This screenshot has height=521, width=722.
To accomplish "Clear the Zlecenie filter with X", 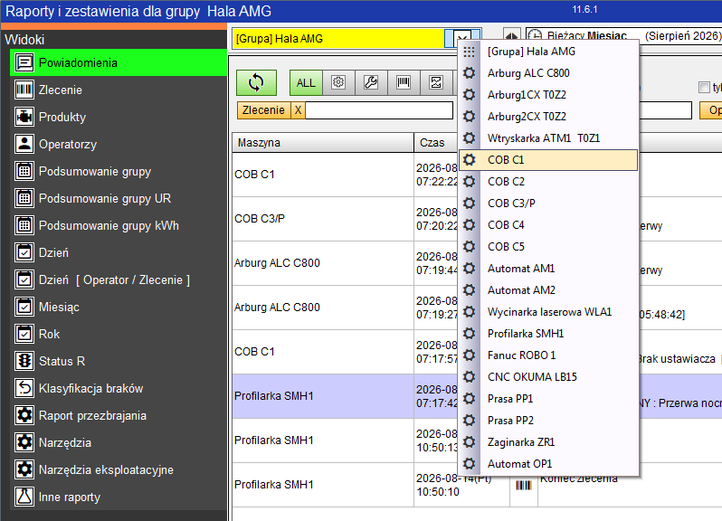I will click(x=299, y=110).
